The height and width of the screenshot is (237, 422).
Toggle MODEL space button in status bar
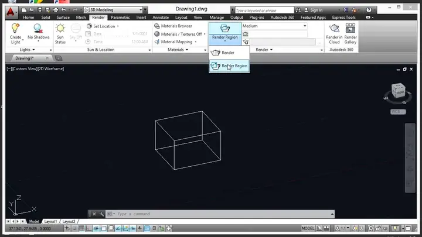pos(308,228)
